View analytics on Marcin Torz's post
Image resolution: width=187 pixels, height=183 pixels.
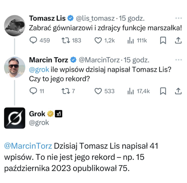[131, 91]
